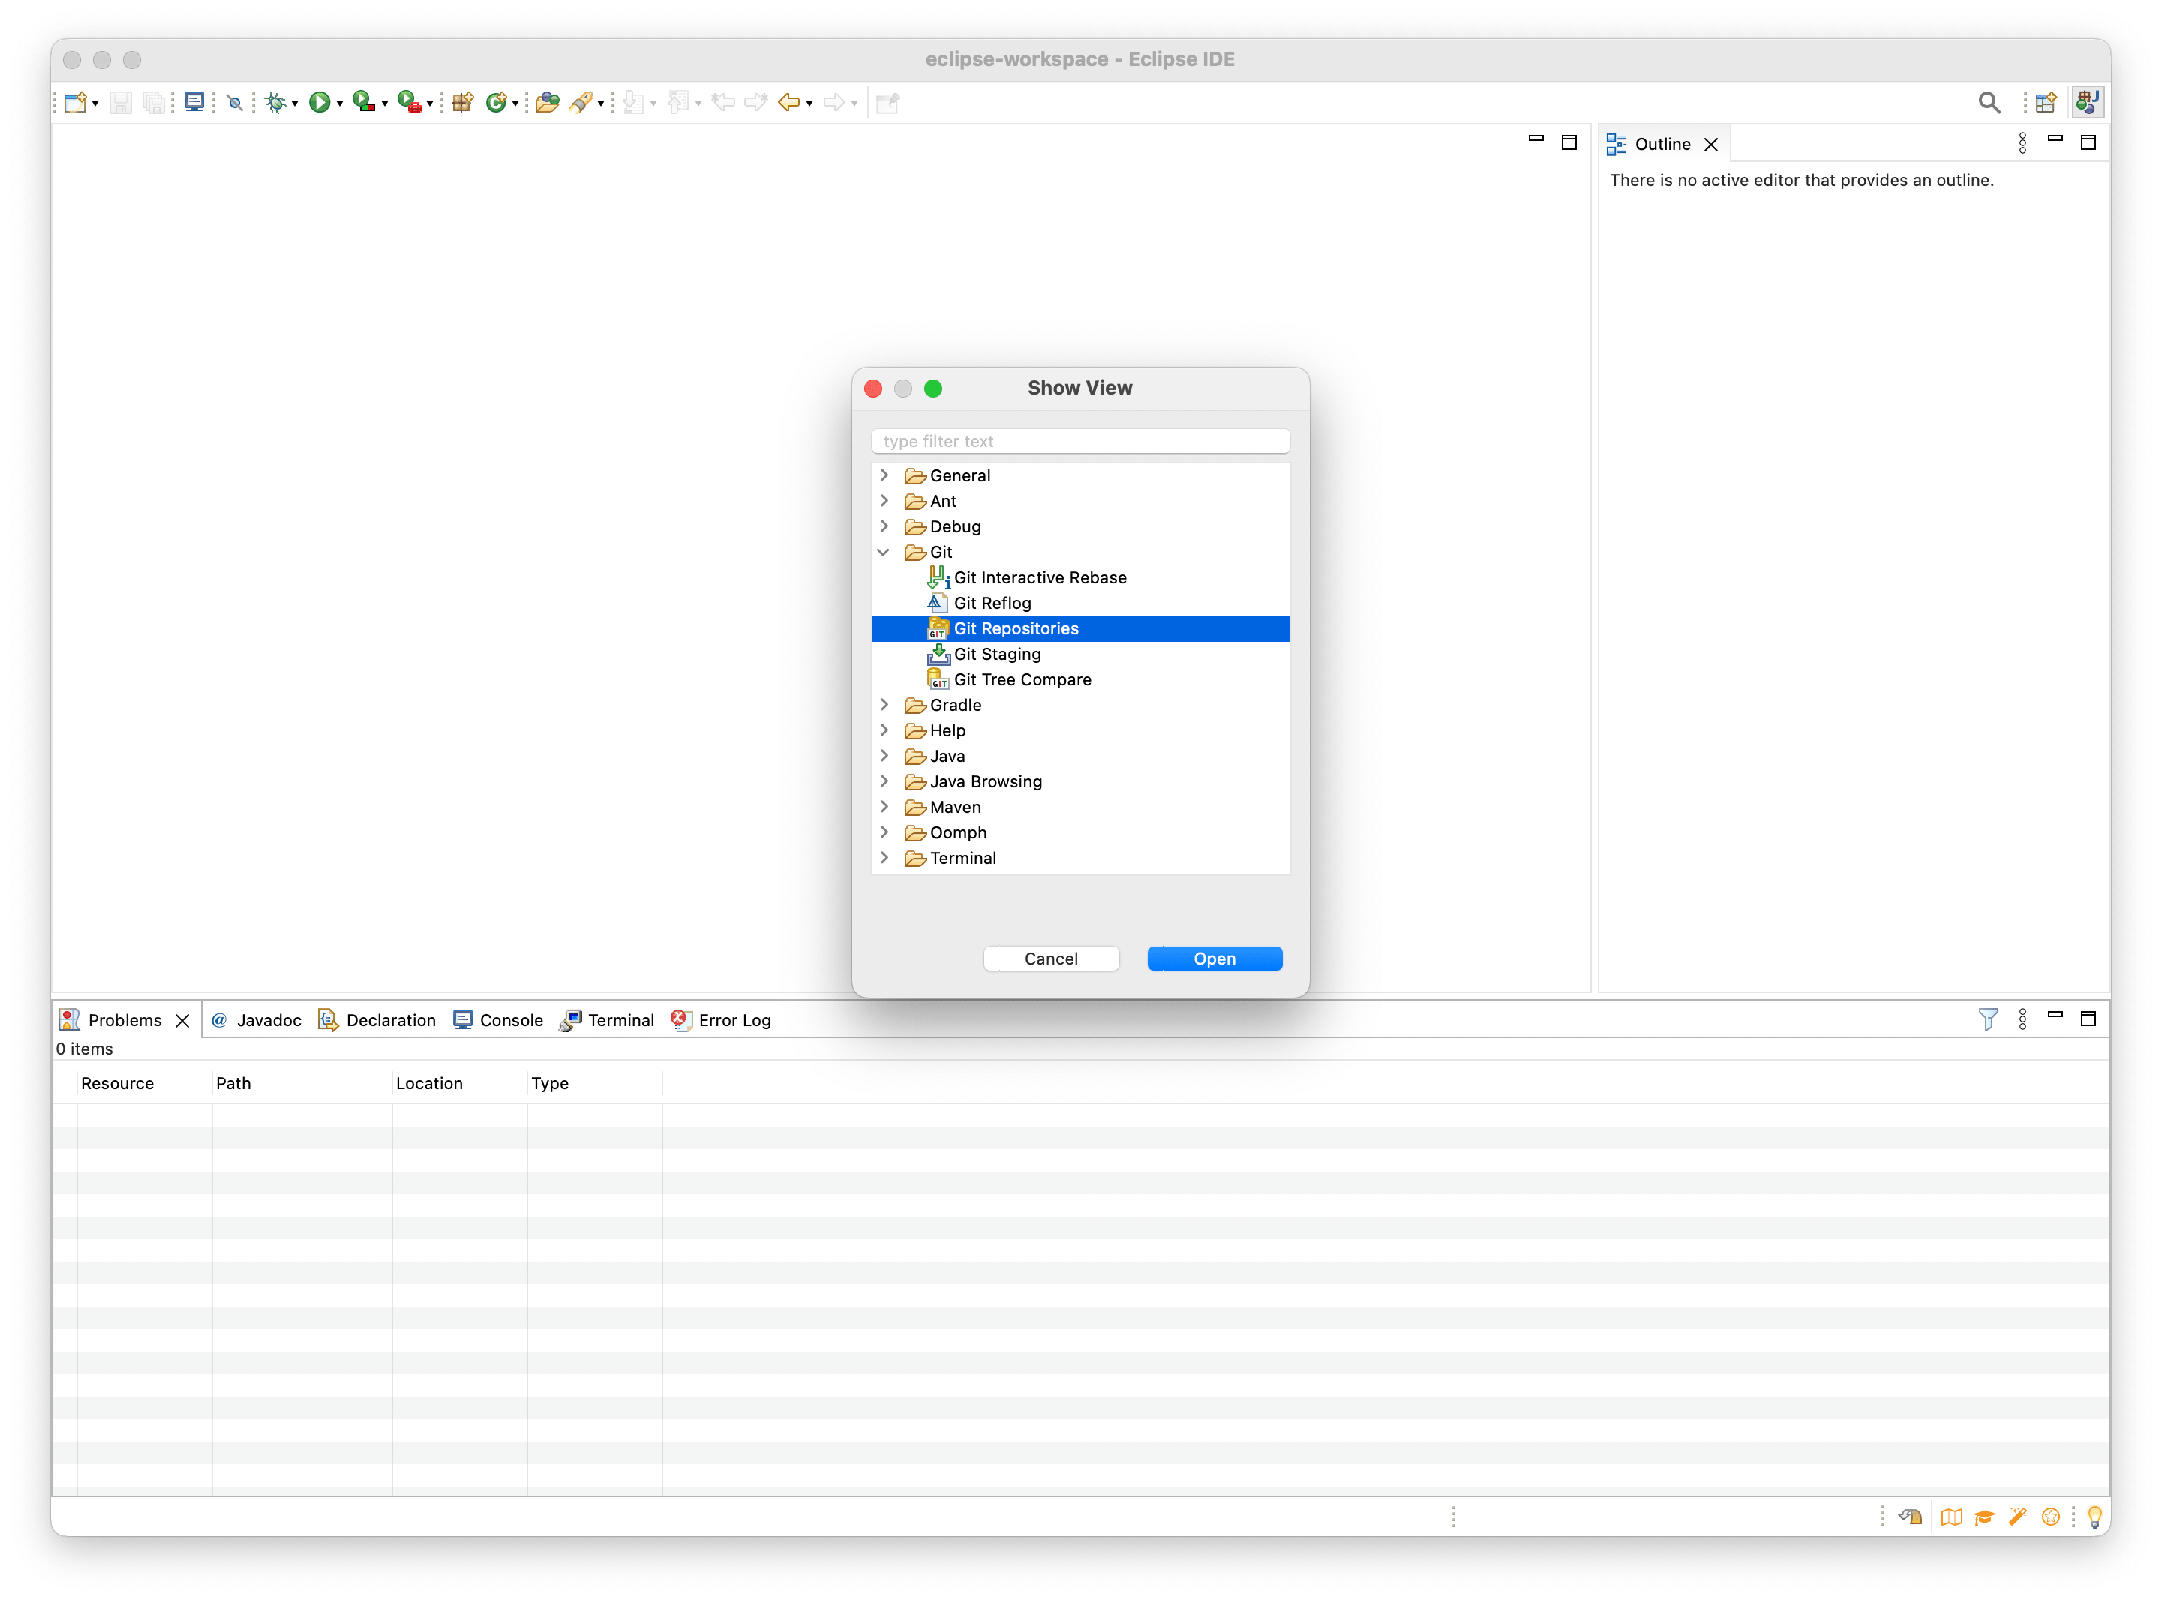Screen dimensions: 2162x1599
Task: Expand the Maven folder chevron
Action: point(884,806)
